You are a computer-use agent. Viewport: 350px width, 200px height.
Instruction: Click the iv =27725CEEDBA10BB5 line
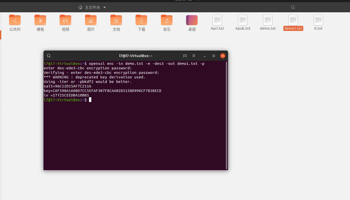(x=66, y=95)
